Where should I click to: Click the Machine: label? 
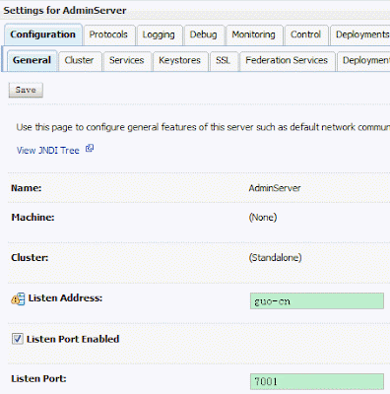[32, 218]
